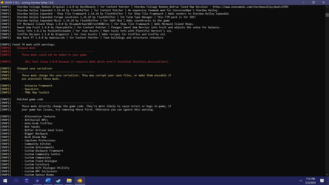Open the Microsoft Store taskbar icon
Viewport: 329px width, 185px height.
pyautogui.click(x=27, y=180)
